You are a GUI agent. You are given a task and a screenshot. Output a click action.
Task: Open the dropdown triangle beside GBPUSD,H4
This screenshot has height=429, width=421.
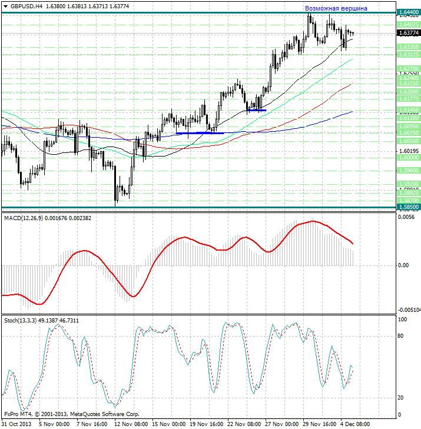pyautogui.click(x=5, y=6)
